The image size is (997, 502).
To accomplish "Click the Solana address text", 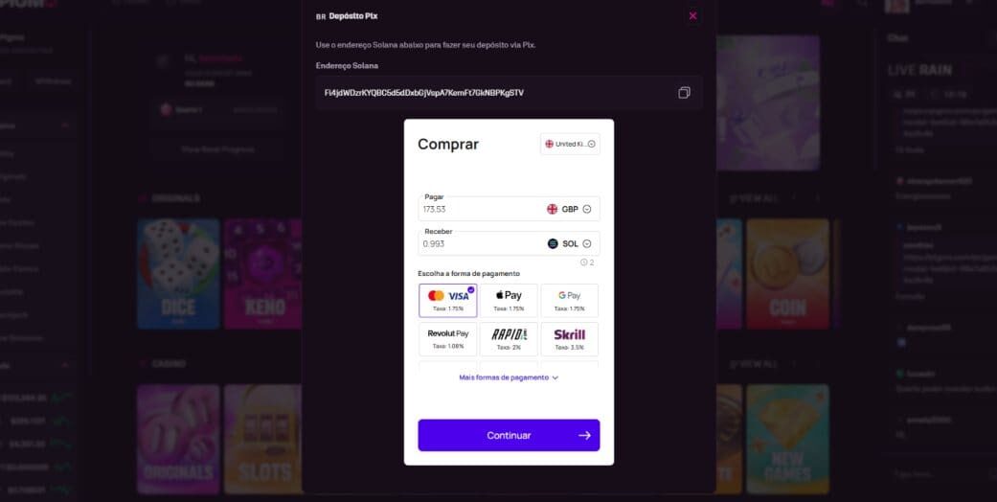I will click(424, 93).
